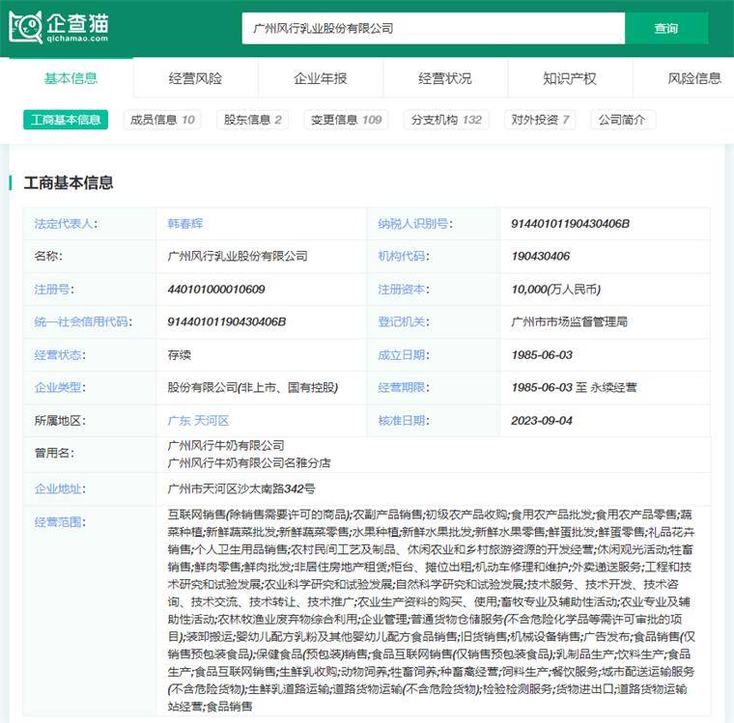Click former name 广州风行牛奶有限公司名雅分店
This screenshot has width=734, height=723.
[249, 463]
